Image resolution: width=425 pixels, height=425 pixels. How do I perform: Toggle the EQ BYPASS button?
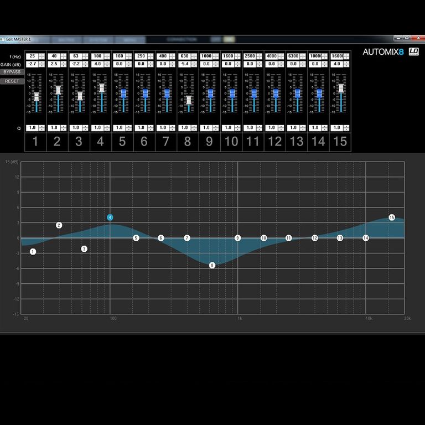[x=12, y=72]
